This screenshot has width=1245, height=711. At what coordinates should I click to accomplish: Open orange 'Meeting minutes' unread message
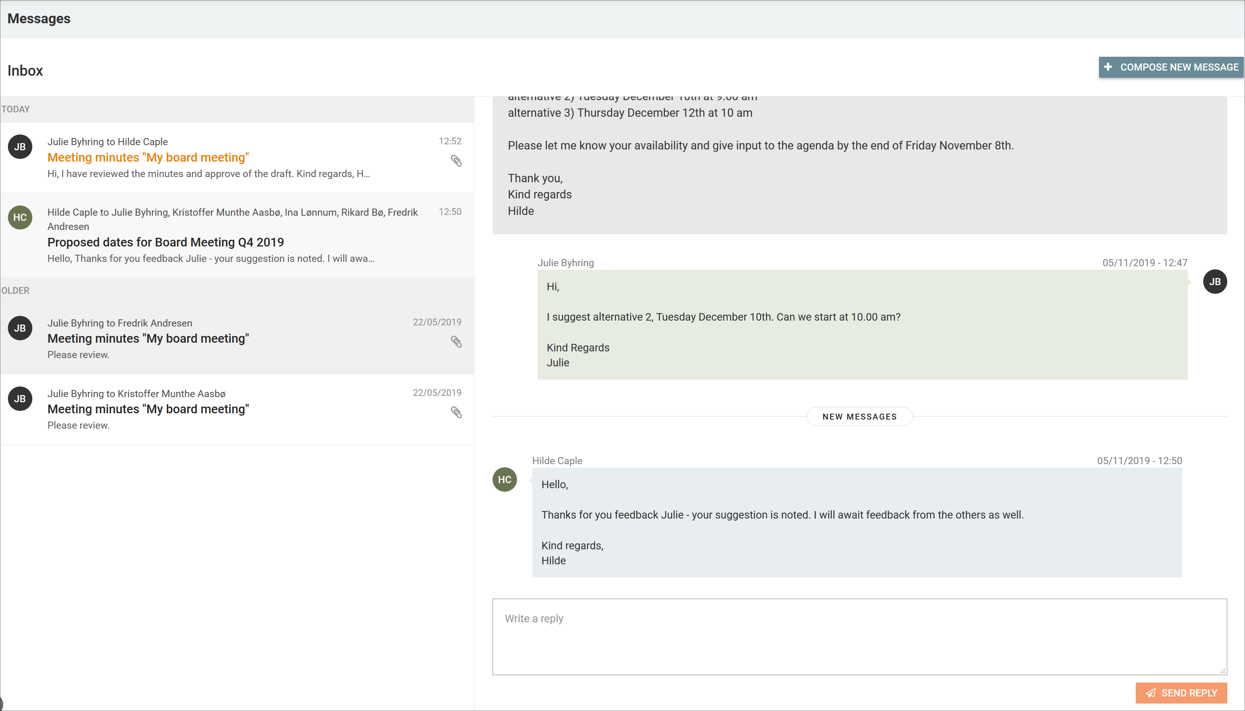click(148, 158)
